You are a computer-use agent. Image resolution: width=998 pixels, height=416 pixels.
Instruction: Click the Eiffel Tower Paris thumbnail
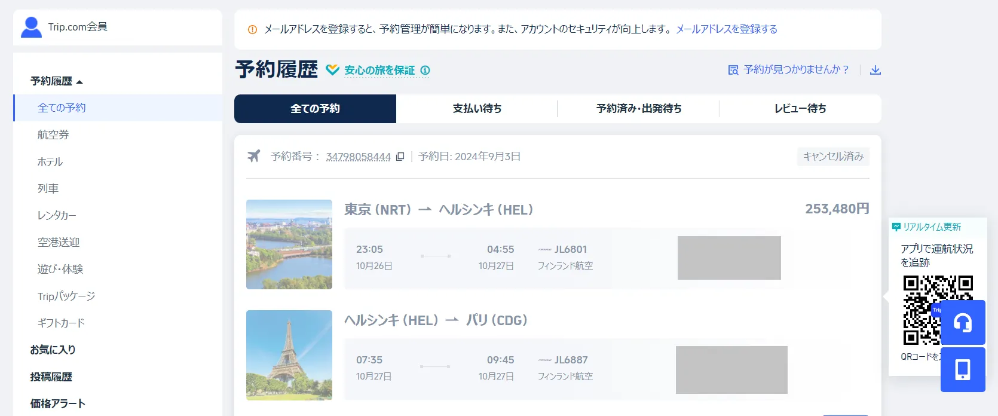click(x=289, y=355)
